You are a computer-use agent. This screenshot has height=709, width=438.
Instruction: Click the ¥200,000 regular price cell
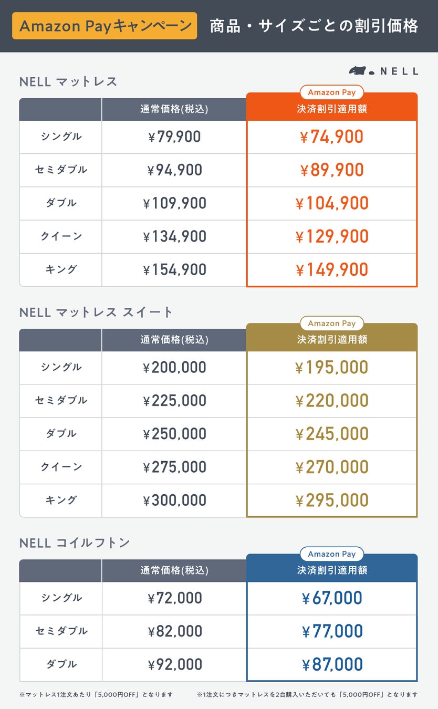coord(174,368)
